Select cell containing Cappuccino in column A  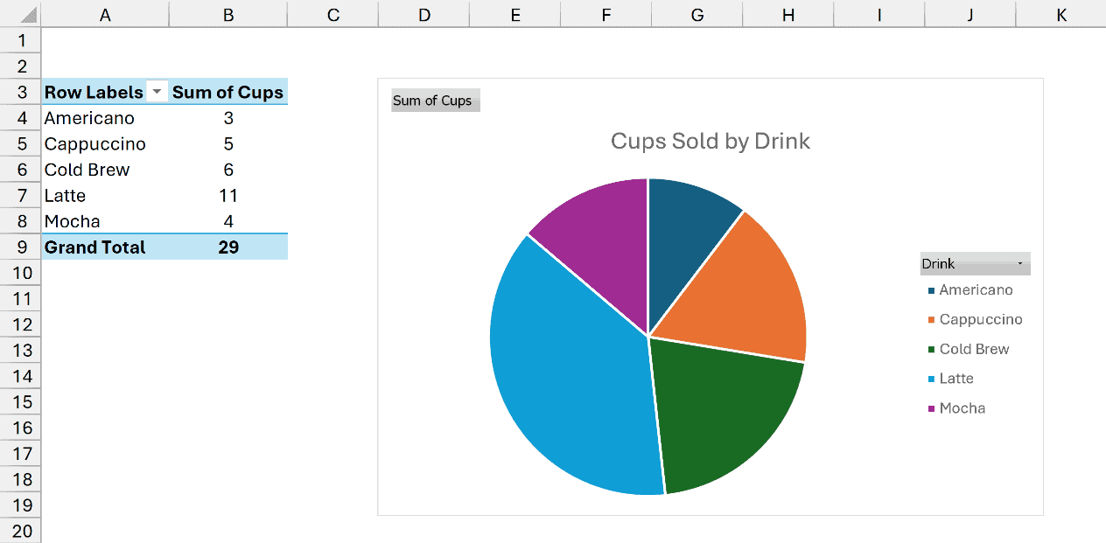105,143
